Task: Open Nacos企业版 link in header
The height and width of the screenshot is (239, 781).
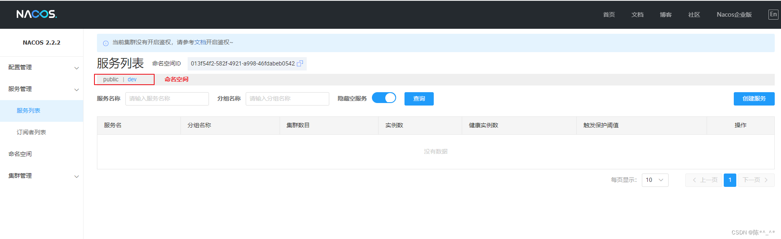Action: (734, 15)
